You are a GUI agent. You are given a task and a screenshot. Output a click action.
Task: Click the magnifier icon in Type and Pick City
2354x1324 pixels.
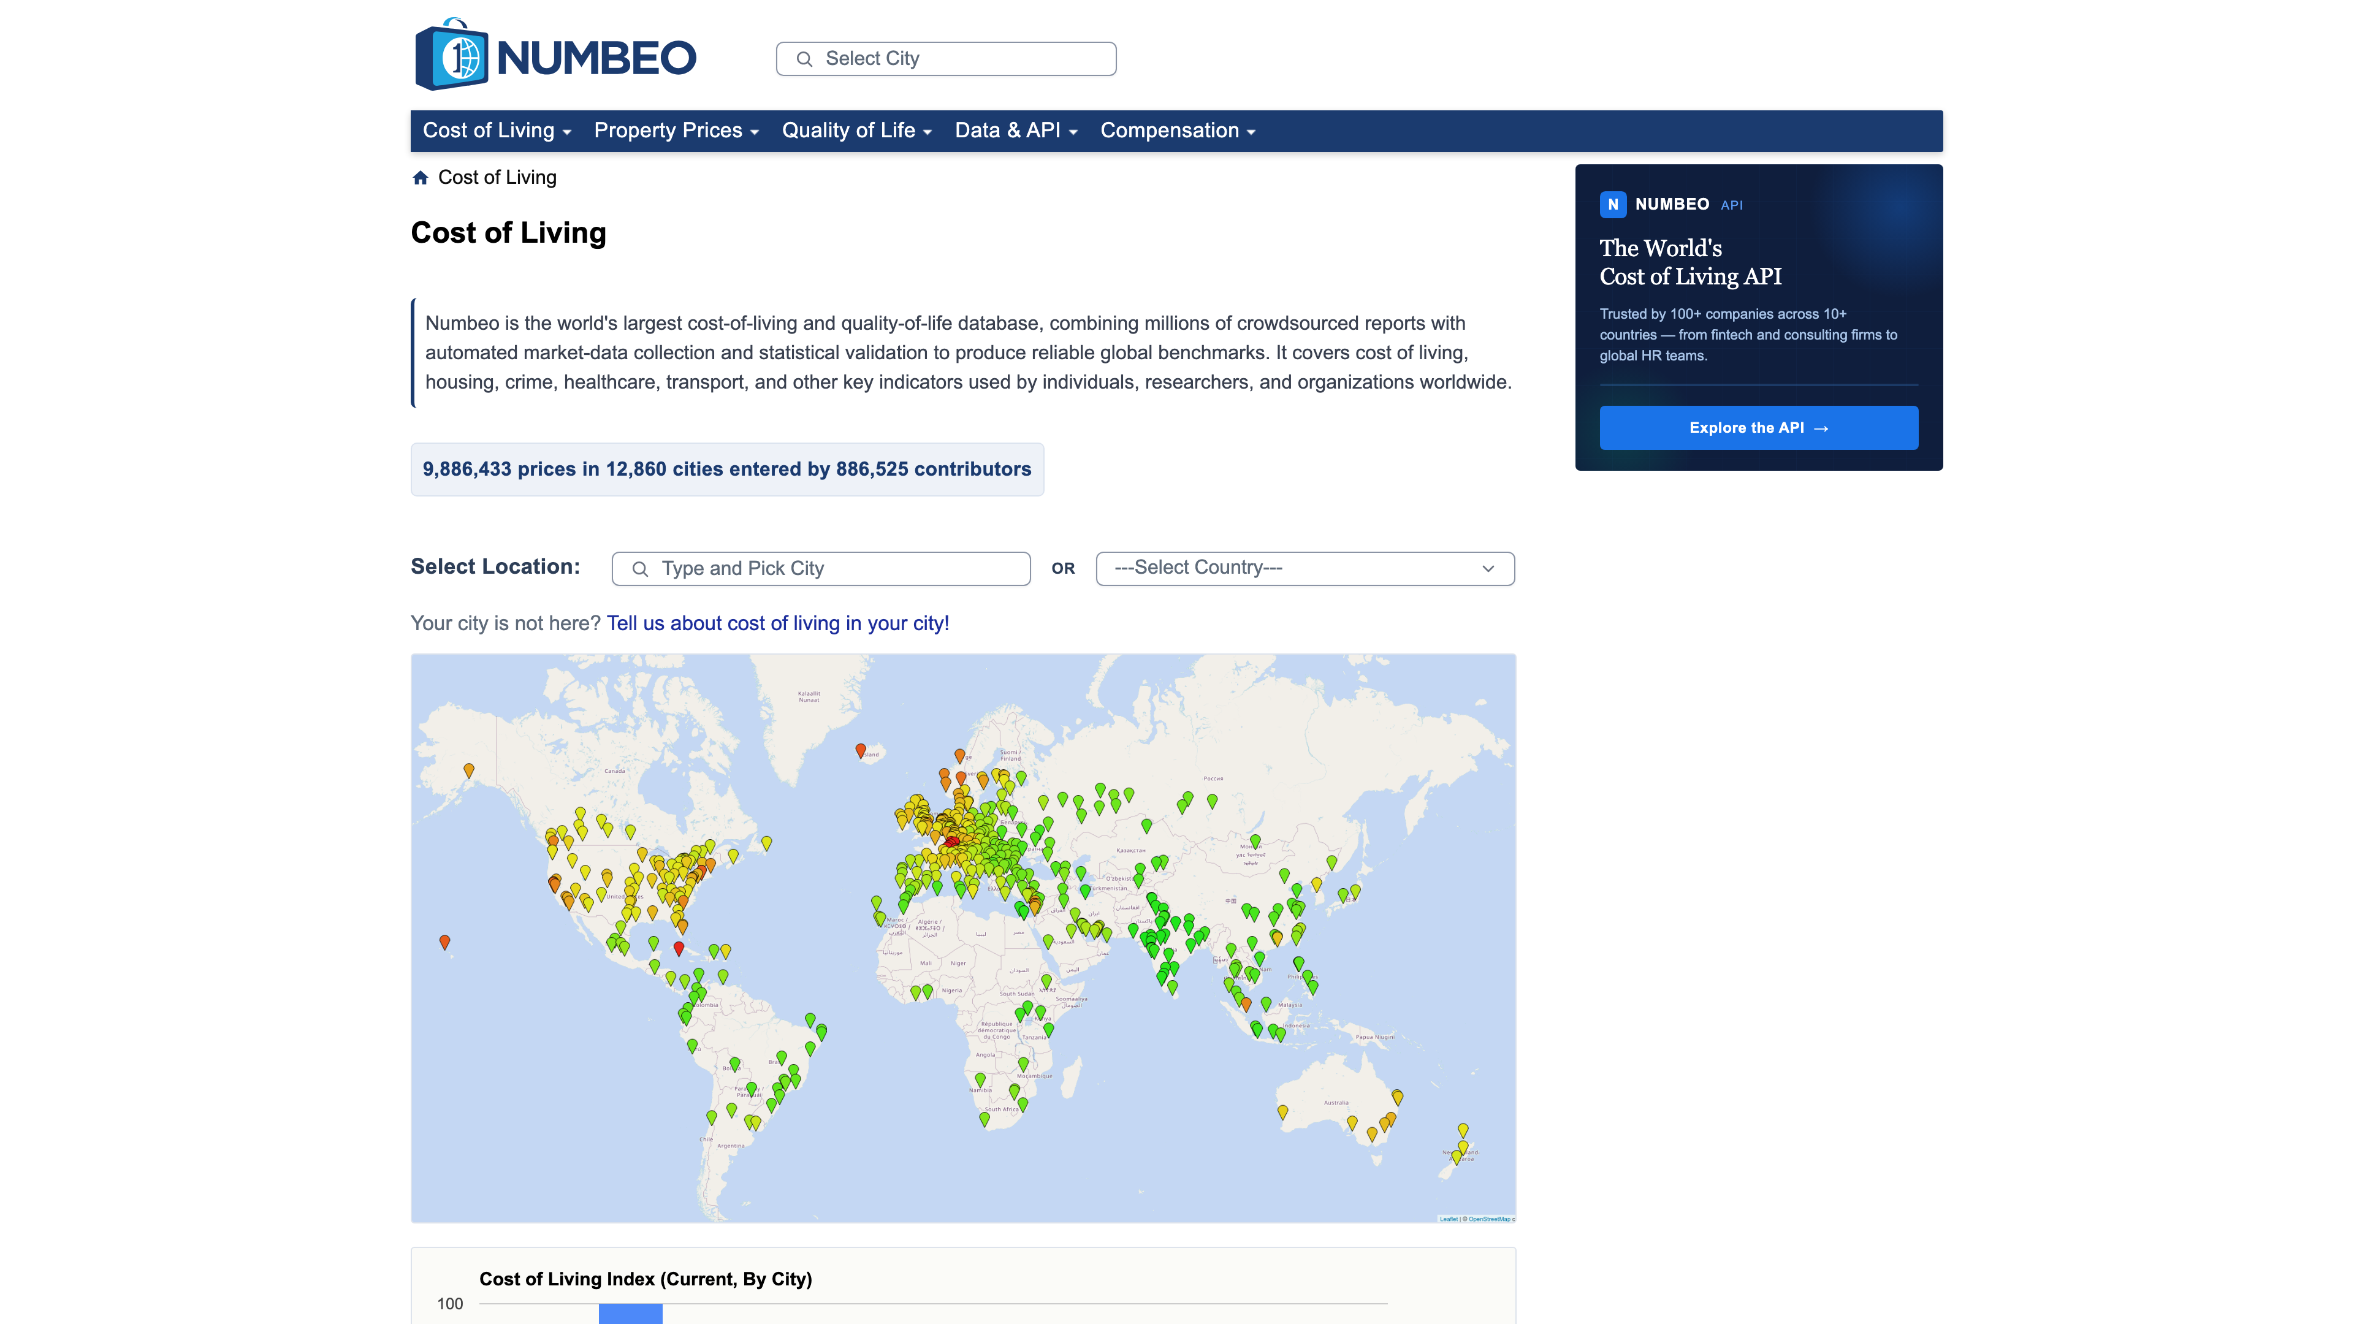(641, 569)
